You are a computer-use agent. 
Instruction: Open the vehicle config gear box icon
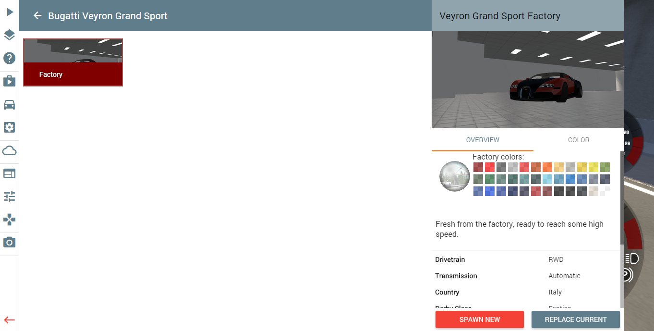[10, 127]
